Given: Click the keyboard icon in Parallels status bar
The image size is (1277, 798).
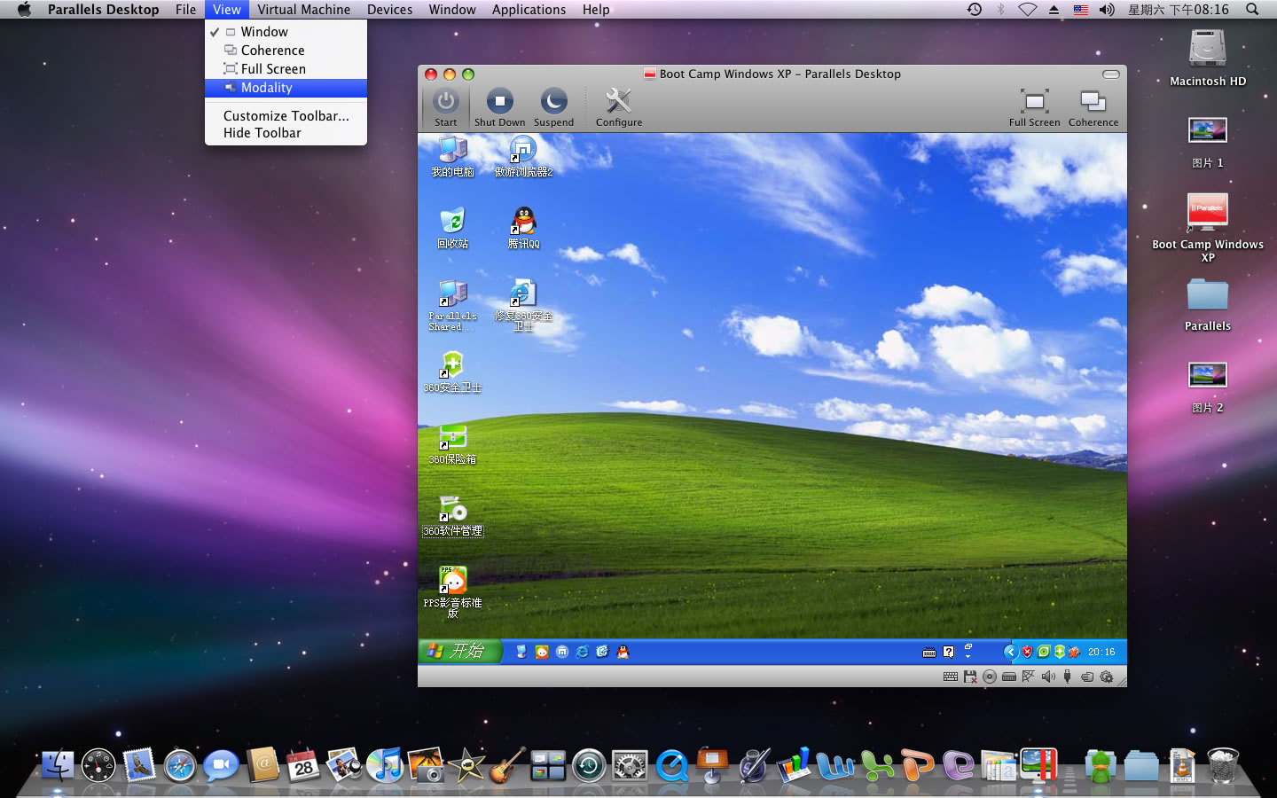Looking at the screenshot, I should point(951,677).
